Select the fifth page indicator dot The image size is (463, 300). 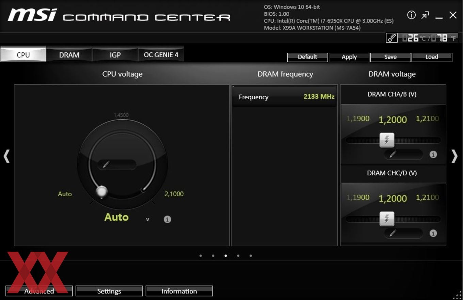tap(251, 256)
